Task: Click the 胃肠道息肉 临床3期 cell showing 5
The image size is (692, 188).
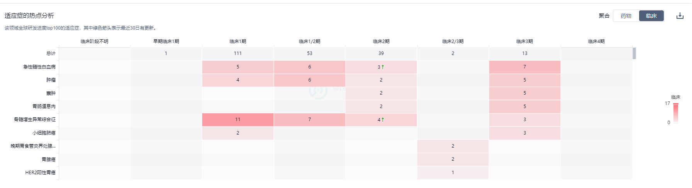Action: pyautogui.click(x=524, y=106)
